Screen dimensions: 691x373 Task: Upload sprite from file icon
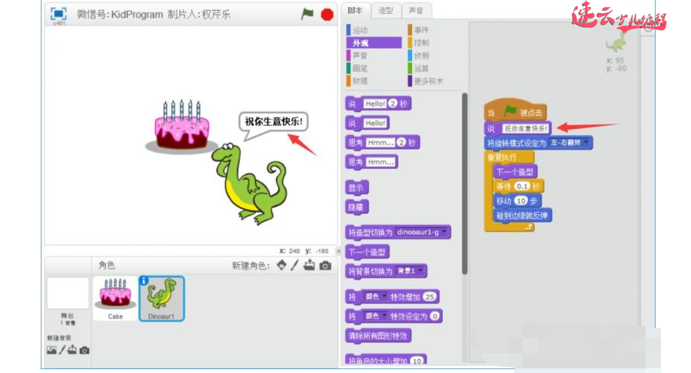[309, 265]
